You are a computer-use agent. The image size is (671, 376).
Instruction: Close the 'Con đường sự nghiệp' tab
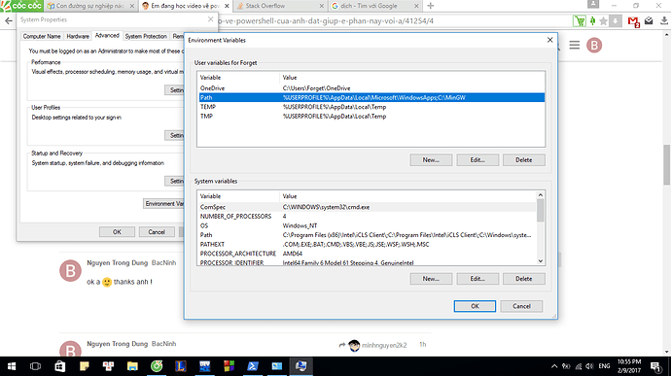click(132, 6)
